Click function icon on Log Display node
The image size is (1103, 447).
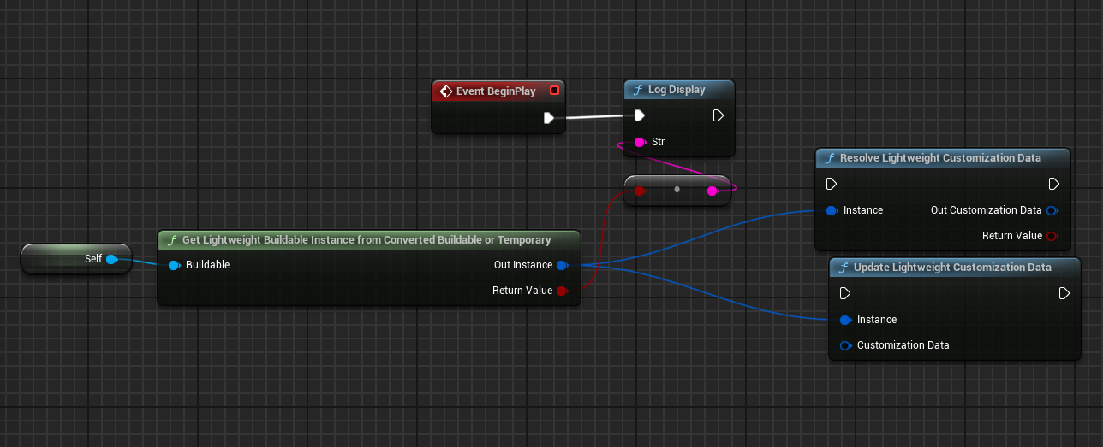pos(637,90)
